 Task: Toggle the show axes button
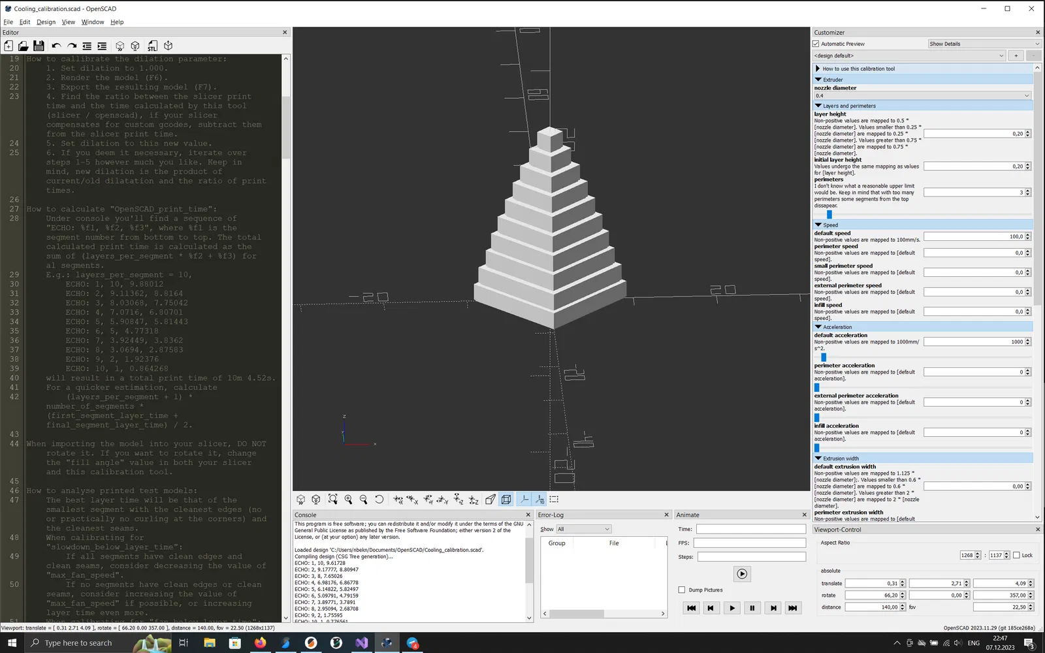pyautogui.click(x=524, y=500)
